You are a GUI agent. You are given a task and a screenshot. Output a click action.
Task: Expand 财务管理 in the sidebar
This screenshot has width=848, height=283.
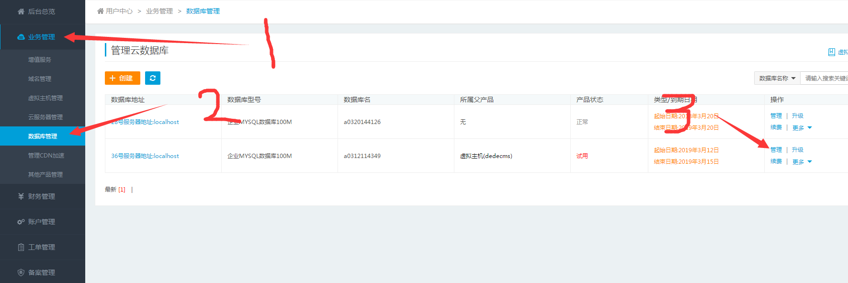coord(43,196)
